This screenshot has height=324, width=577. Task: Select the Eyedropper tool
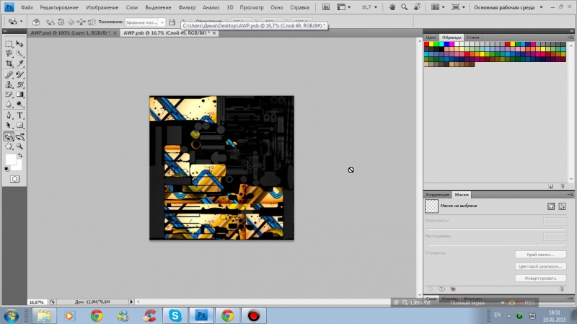coord(20,64)
